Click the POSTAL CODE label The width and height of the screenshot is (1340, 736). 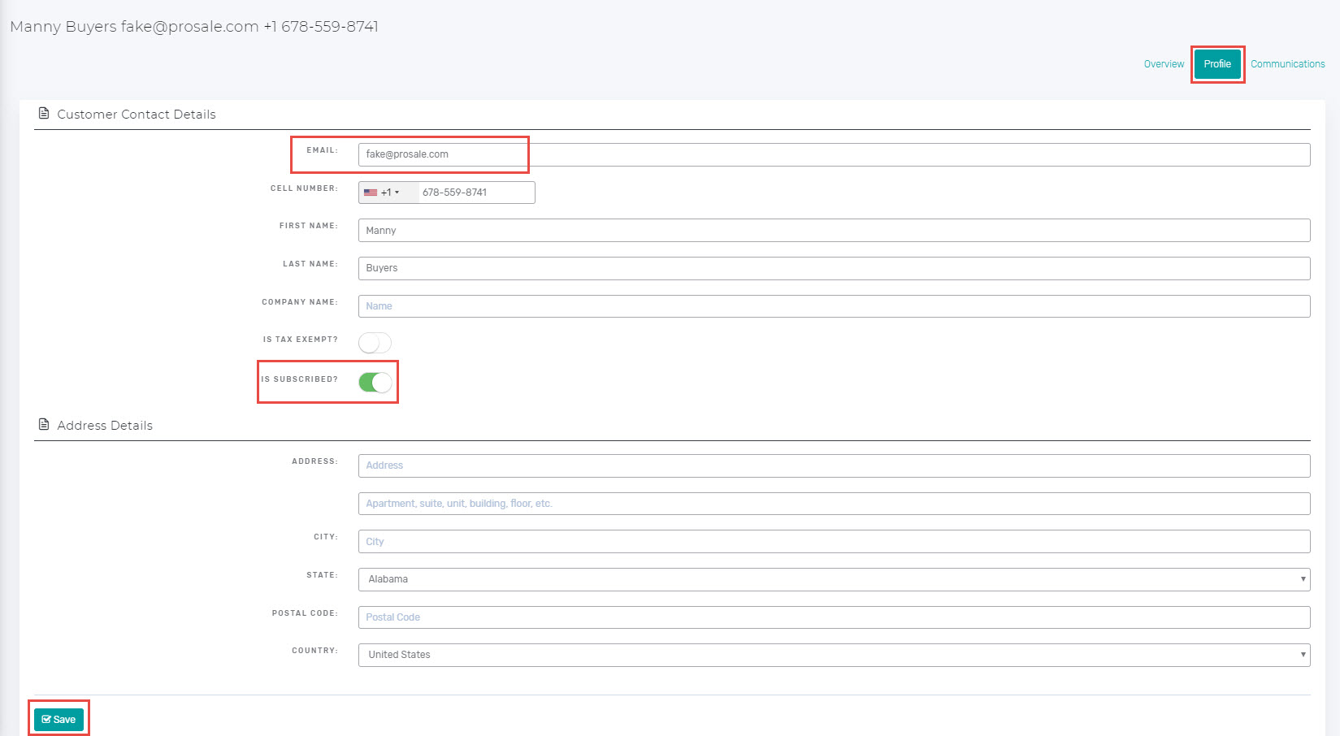[x=305, y=613]
